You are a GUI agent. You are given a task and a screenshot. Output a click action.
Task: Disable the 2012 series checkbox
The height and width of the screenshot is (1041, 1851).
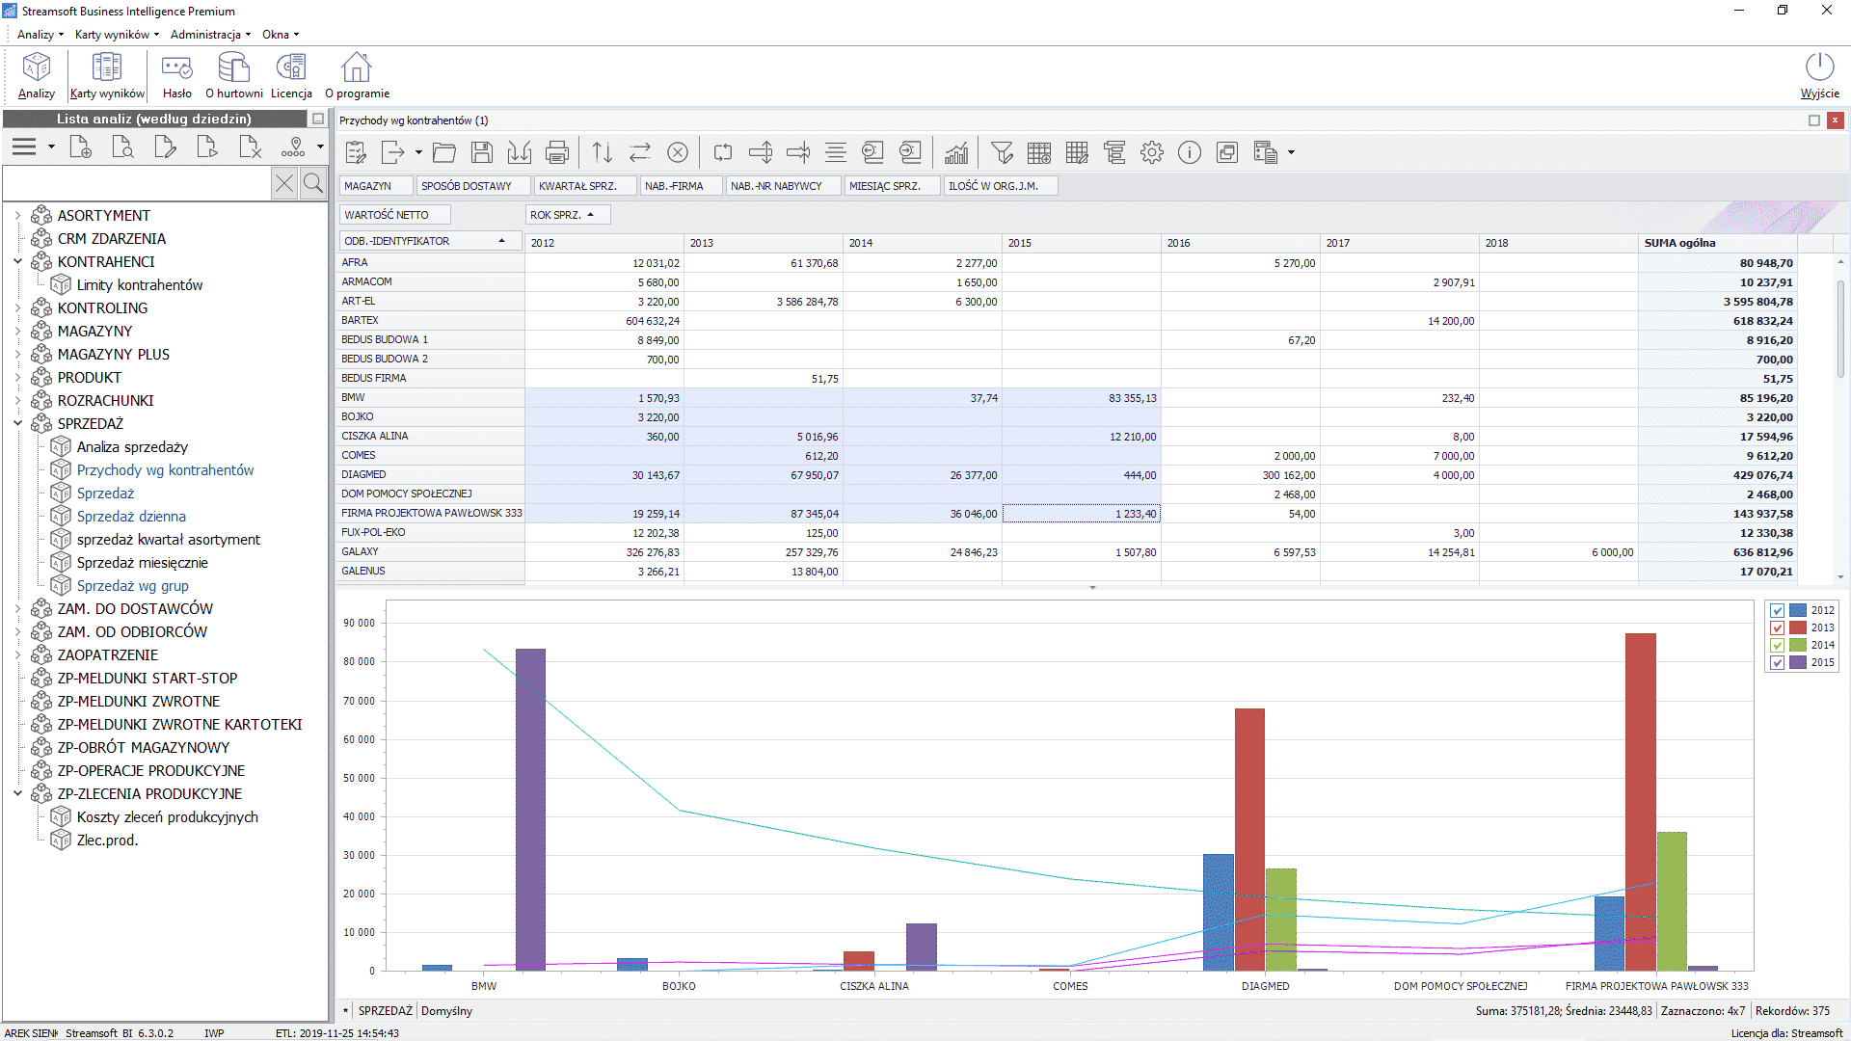coord(1777,609)
